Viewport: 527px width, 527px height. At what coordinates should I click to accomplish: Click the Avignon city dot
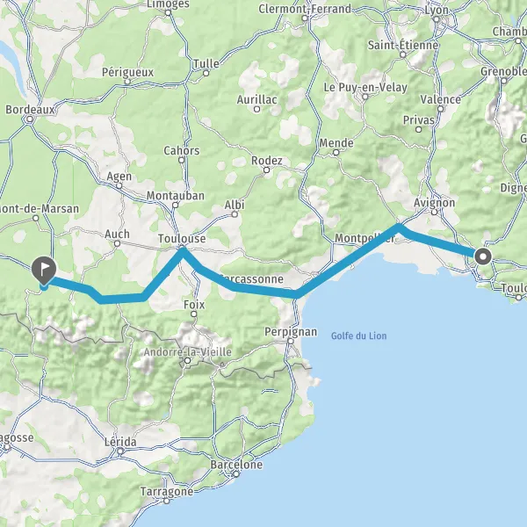click(x=434, y=212)
